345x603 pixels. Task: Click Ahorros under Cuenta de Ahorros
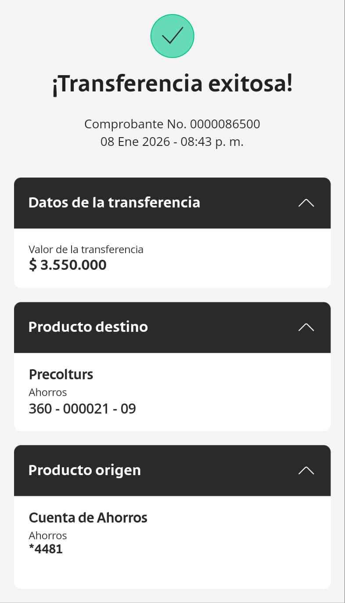(x=48, y=536)
